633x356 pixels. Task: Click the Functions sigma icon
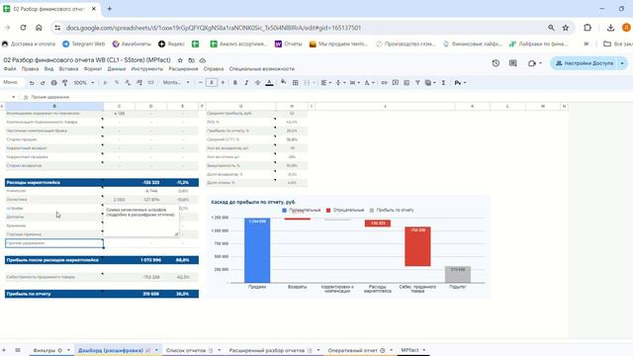point(443,83)
